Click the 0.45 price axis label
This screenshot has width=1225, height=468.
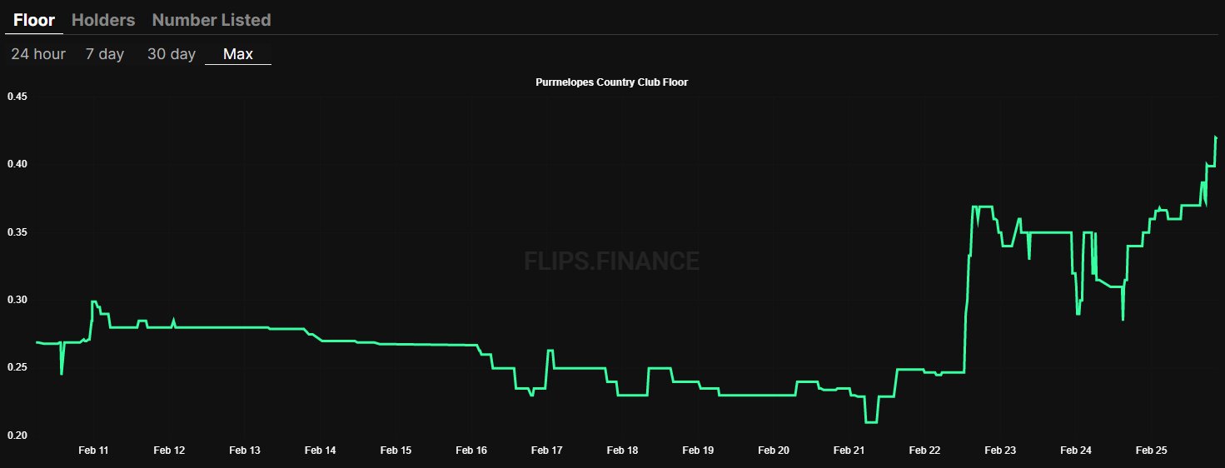17,97
